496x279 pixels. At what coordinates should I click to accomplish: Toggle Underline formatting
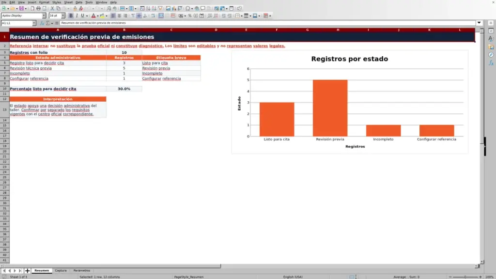click(82, 16)
